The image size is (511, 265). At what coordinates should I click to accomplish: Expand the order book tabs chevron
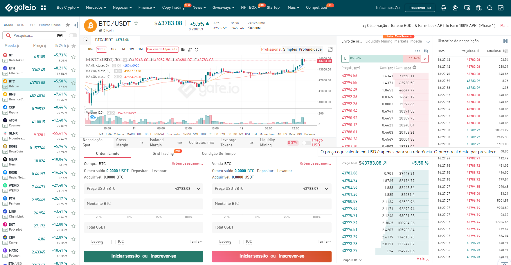tap(428, 42)
